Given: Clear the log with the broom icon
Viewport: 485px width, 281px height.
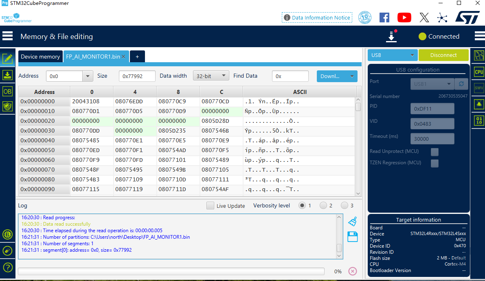Looking at the screenshot, I should [353, 221].
